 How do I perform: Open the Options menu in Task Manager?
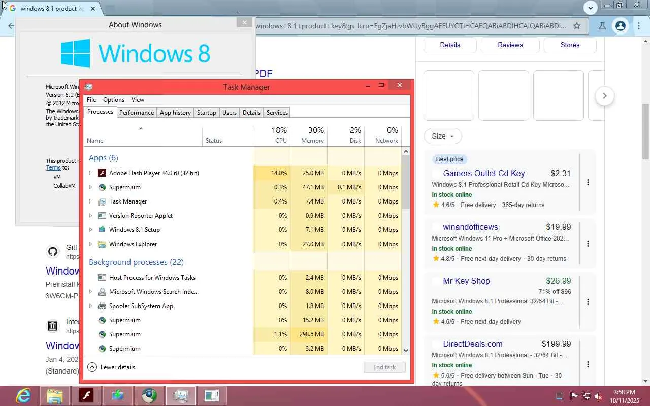coord(114,100)
